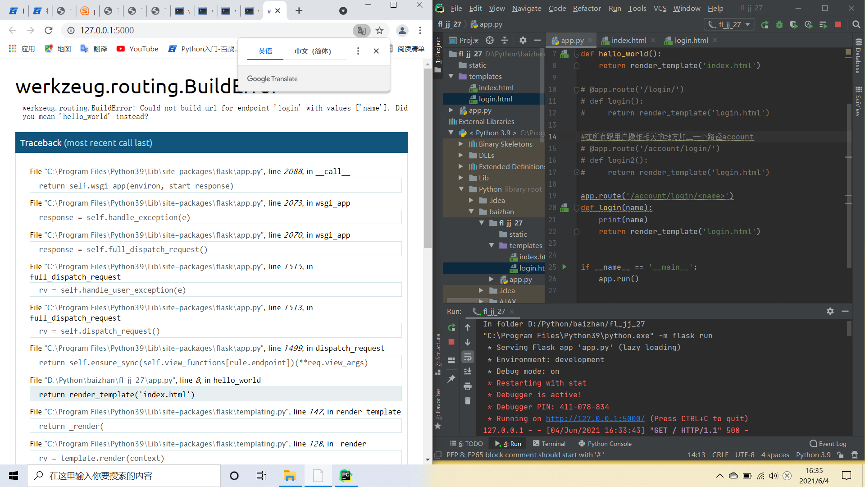Open the YouTube bookmark
This screenshot has width=865, height=487.
point(137,49)
